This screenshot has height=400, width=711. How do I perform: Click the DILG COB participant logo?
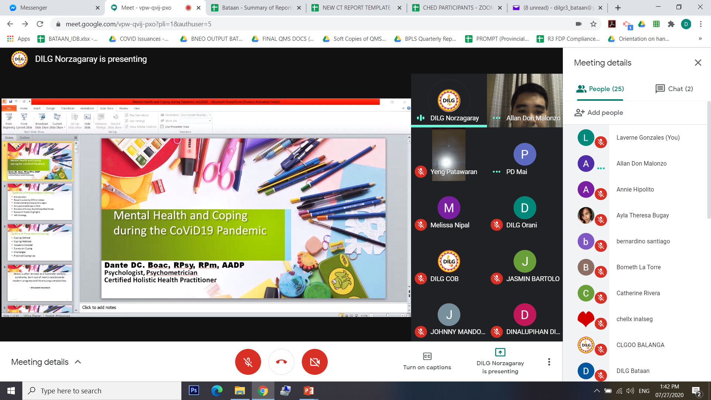coord(449,261)
